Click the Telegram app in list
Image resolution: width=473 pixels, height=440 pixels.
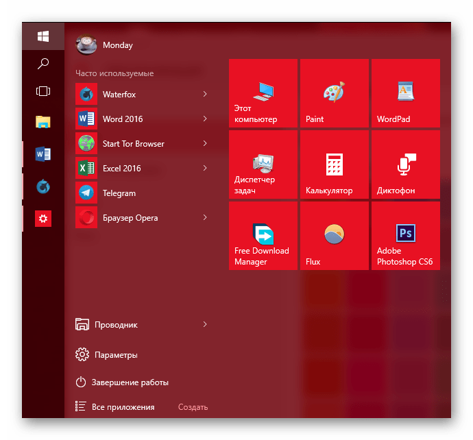pyautogui.click(x=119, y=193)
